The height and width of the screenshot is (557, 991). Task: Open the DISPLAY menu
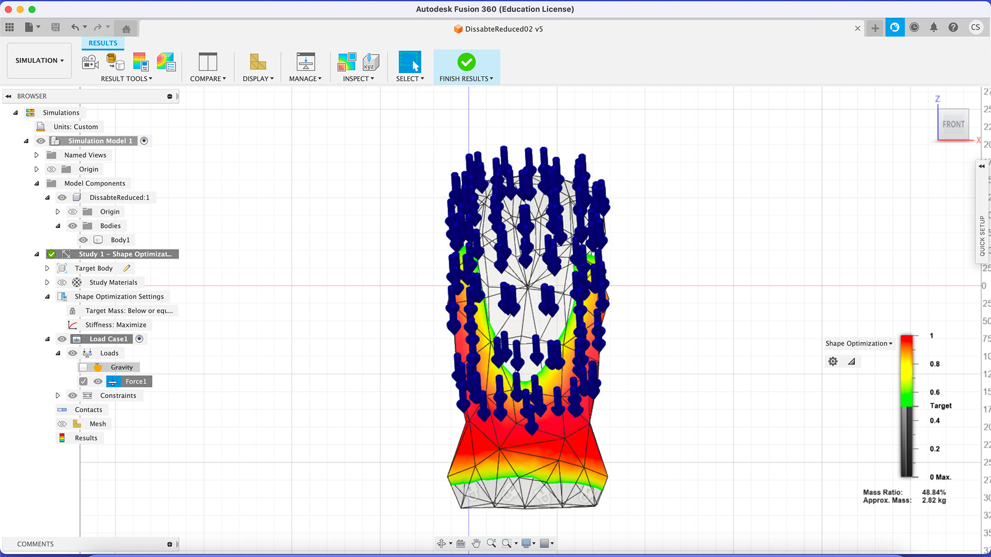click(x=258, y=79)
